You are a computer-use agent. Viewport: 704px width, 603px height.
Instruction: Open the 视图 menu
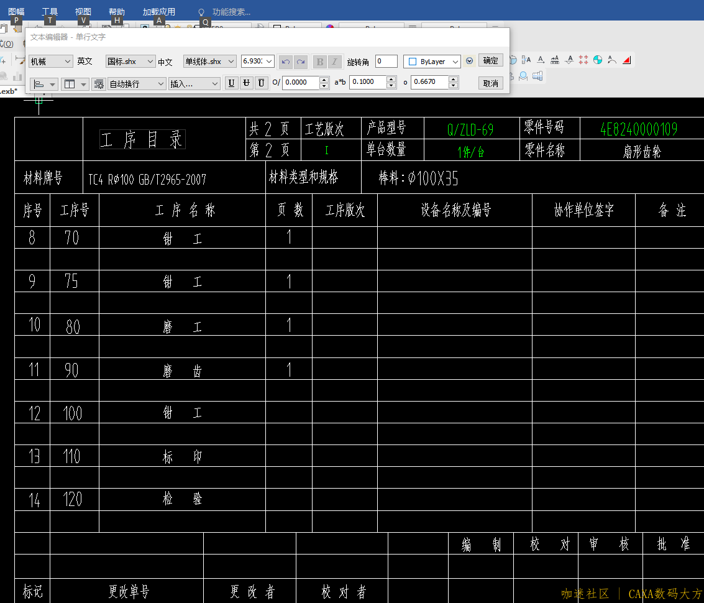coord(83,11)
